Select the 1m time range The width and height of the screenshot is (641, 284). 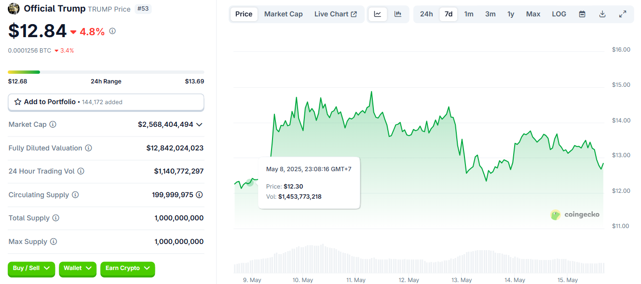point(469,14)
